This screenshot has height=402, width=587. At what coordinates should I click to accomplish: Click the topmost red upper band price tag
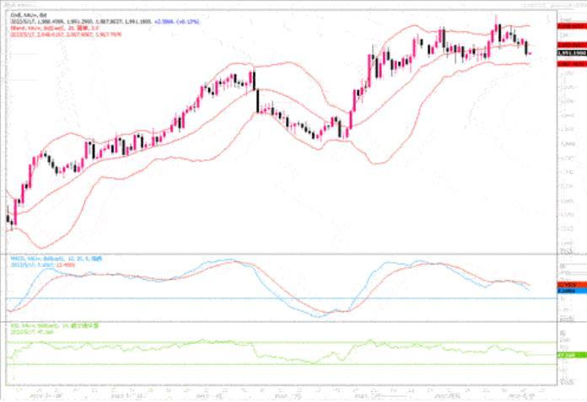tap(569, 27)
